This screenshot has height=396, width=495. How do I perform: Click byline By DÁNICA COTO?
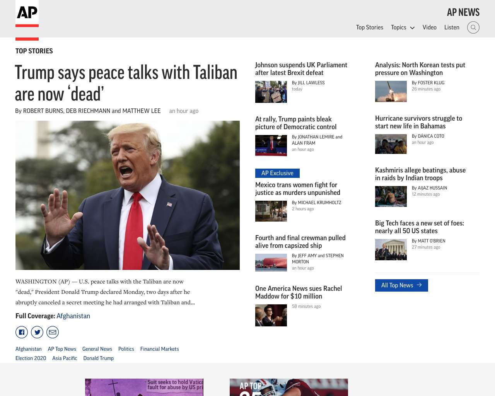click(x=428, y=136)
